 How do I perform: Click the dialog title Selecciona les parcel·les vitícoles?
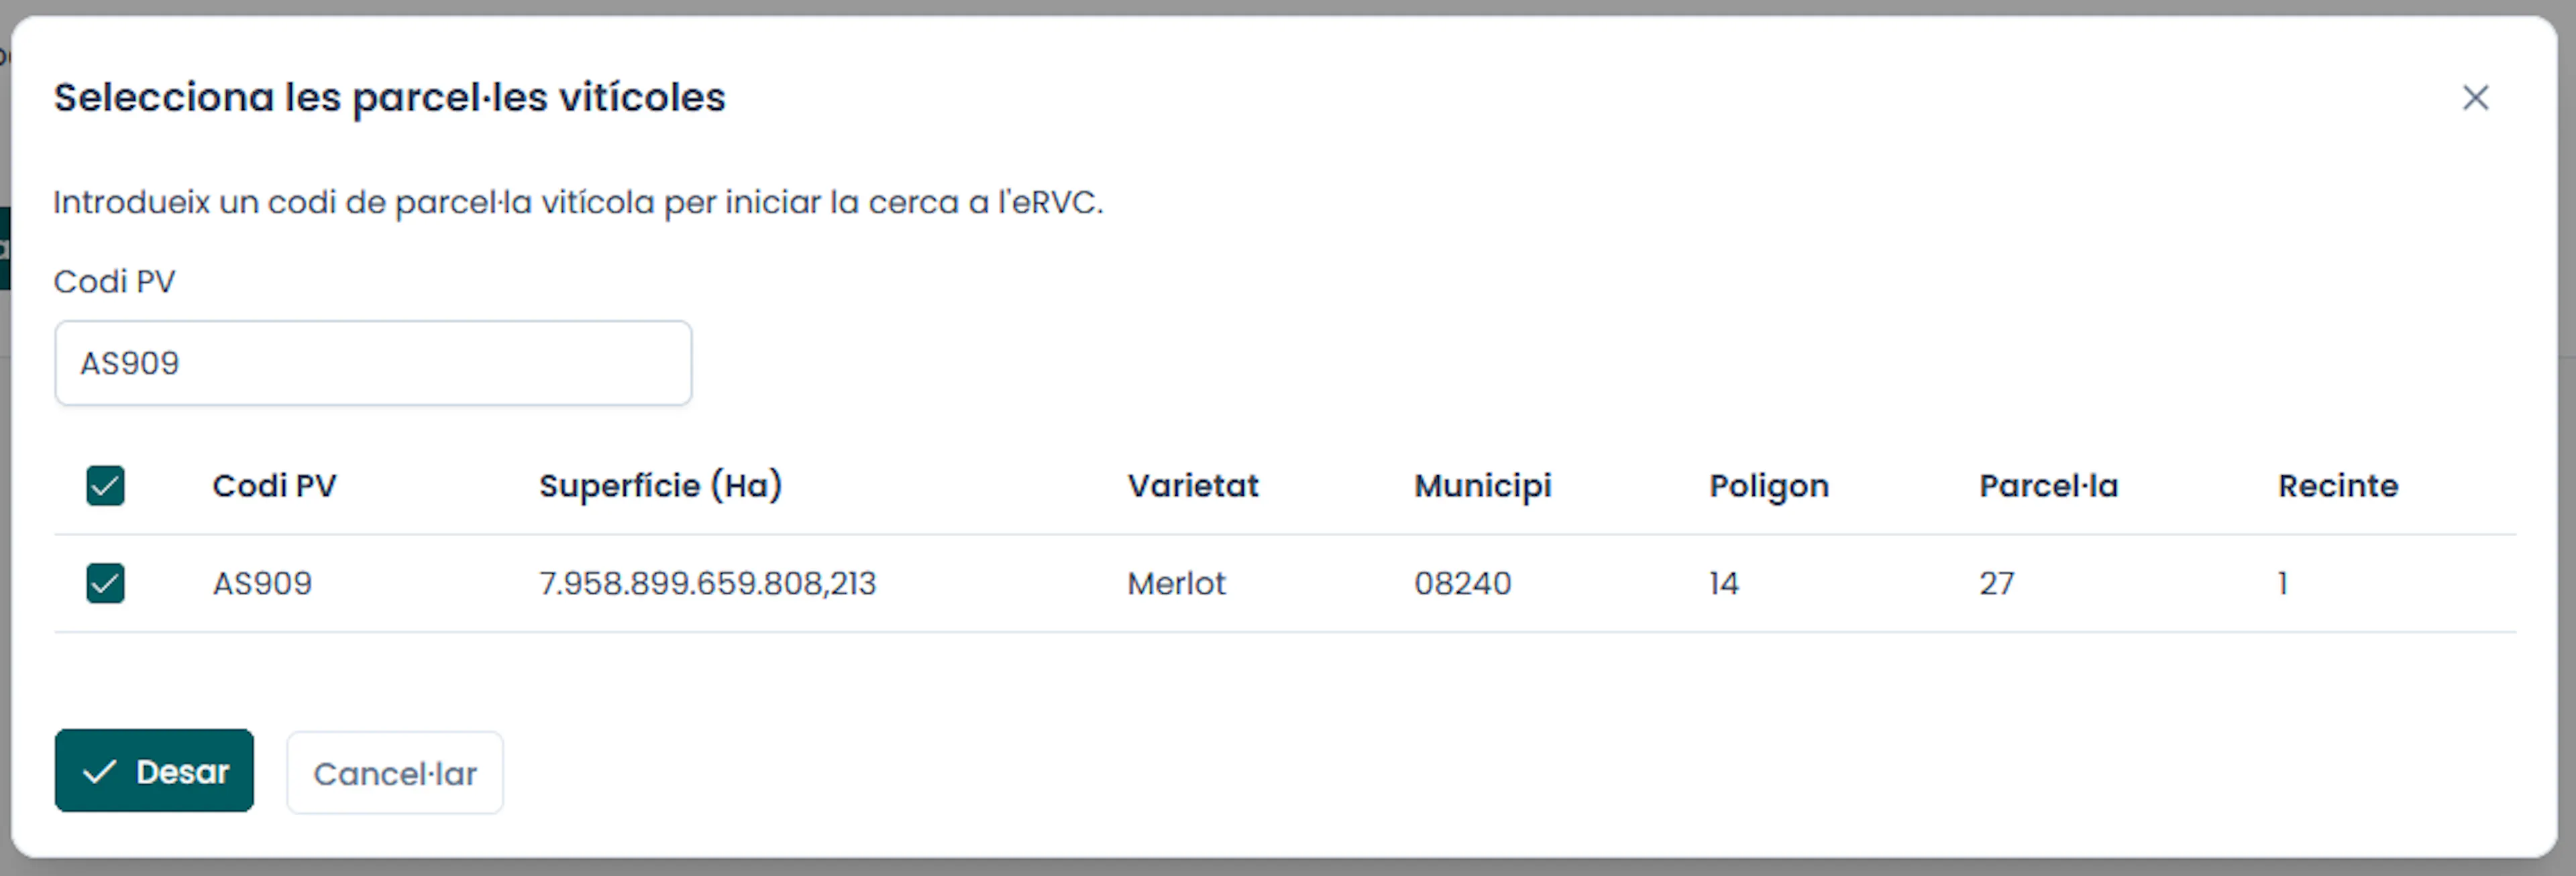click(390, 98)
